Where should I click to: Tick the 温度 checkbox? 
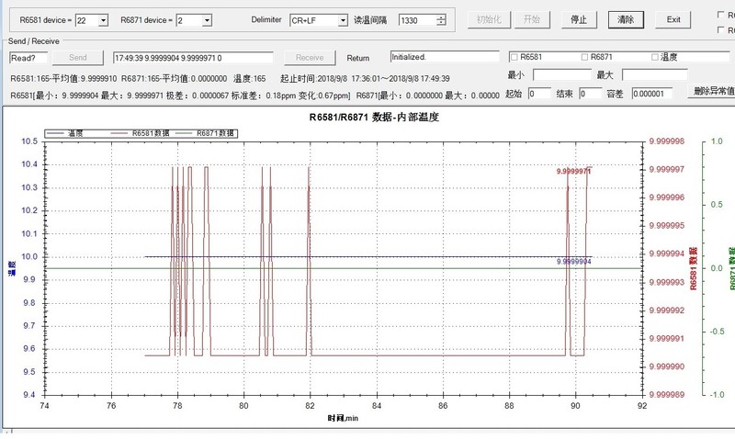point(655,57)
